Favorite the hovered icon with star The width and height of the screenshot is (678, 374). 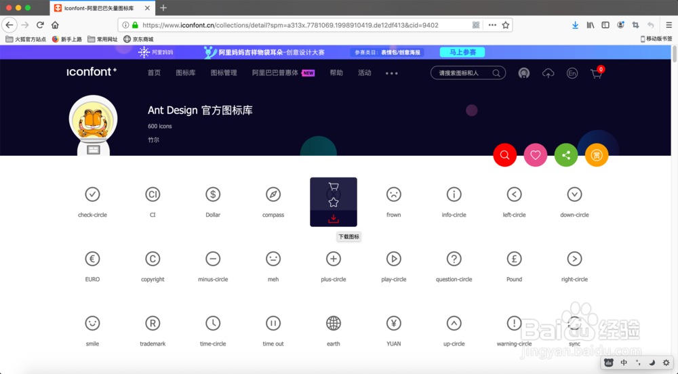[334, 202]
